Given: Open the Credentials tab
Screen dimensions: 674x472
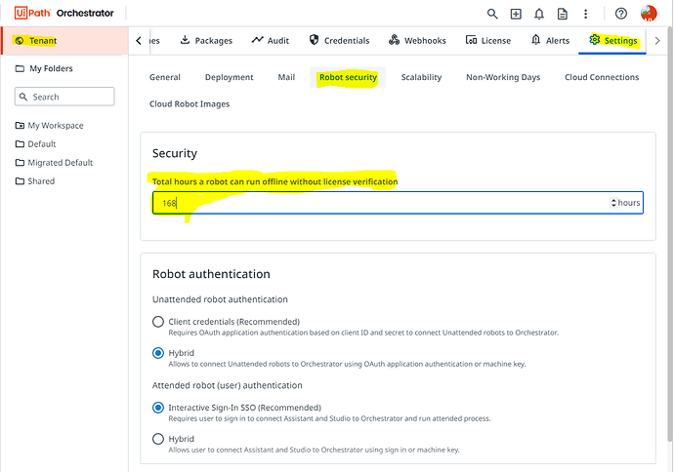Looking at the screenshot, I should point(339,40).
